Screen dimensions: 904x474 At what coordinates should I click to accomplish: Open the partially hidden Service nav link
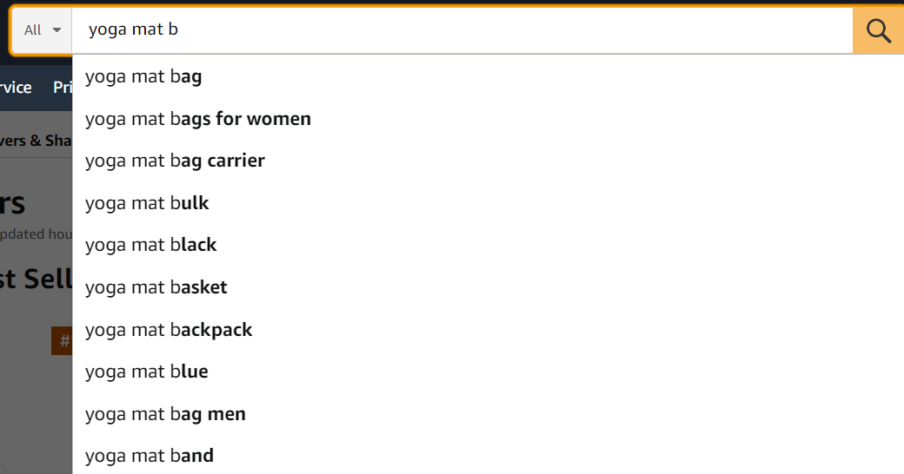pyautogui.click(x=16, y=88)
